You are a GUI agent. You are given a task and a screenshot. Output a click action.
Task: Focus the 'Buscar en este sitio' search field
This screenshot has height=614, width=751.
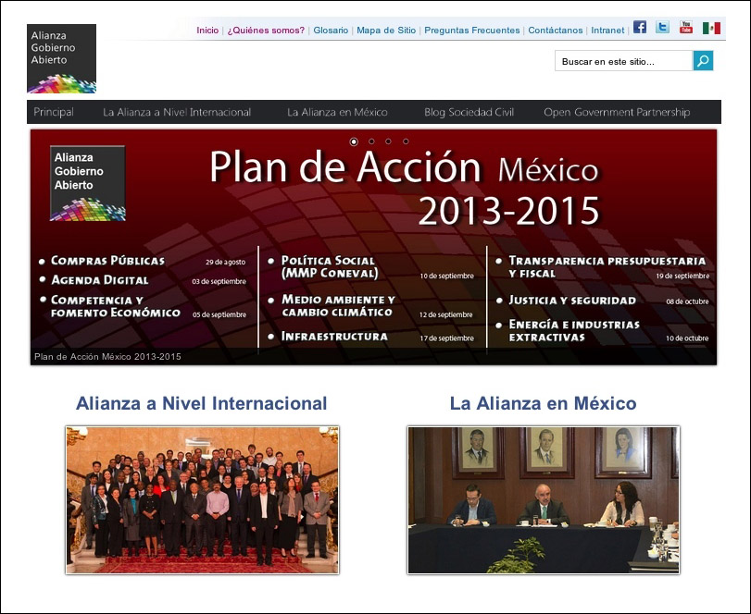pos(623,61)
